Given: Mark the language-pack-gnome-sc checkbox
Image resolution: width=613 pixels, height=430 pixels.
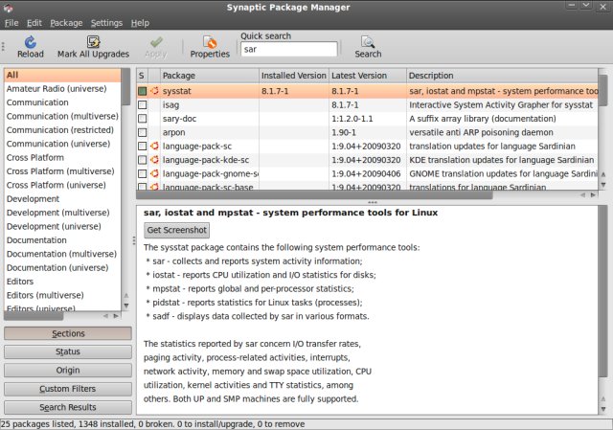Looking at the screenshot, I should [143, 173].
